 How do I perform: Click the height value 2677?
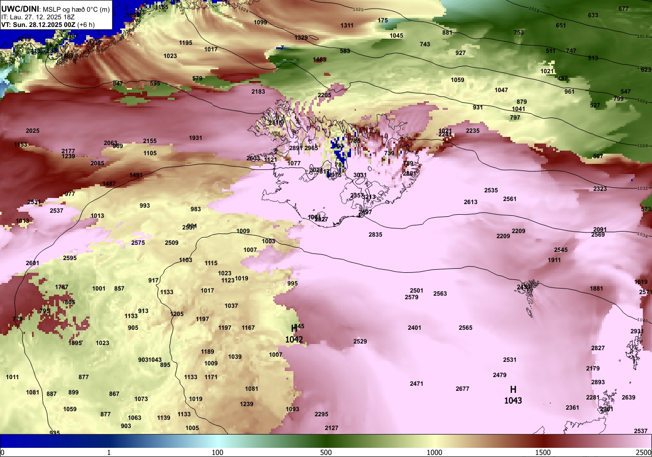tap(463, 389)
